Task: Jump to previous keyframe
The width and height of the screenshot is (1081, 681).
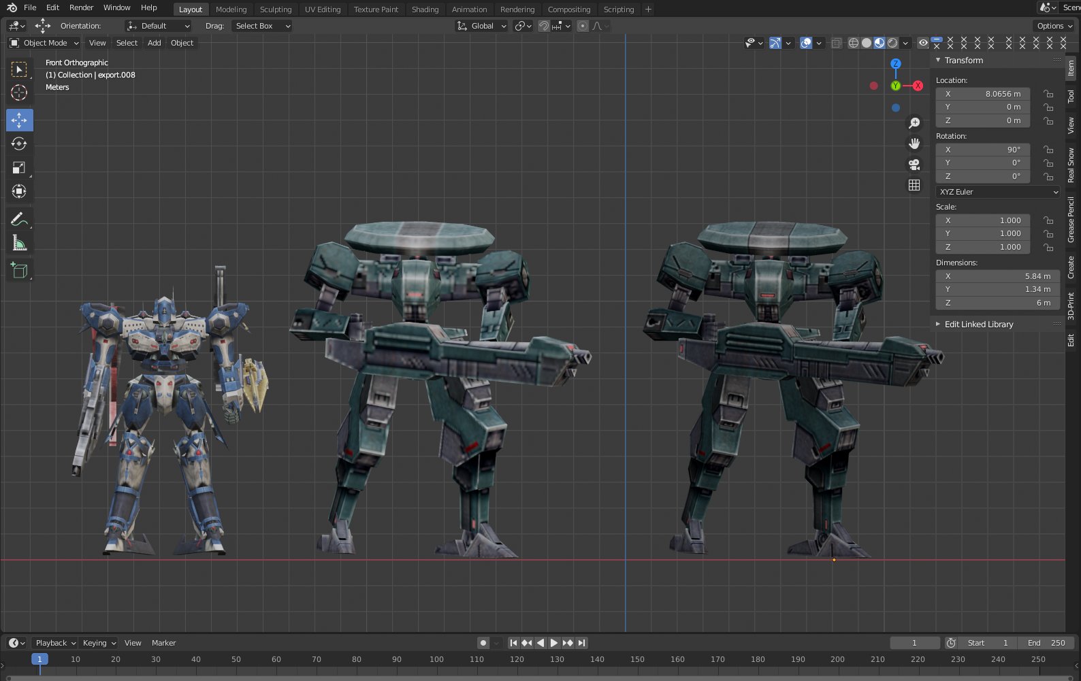Action: point(527,643)
